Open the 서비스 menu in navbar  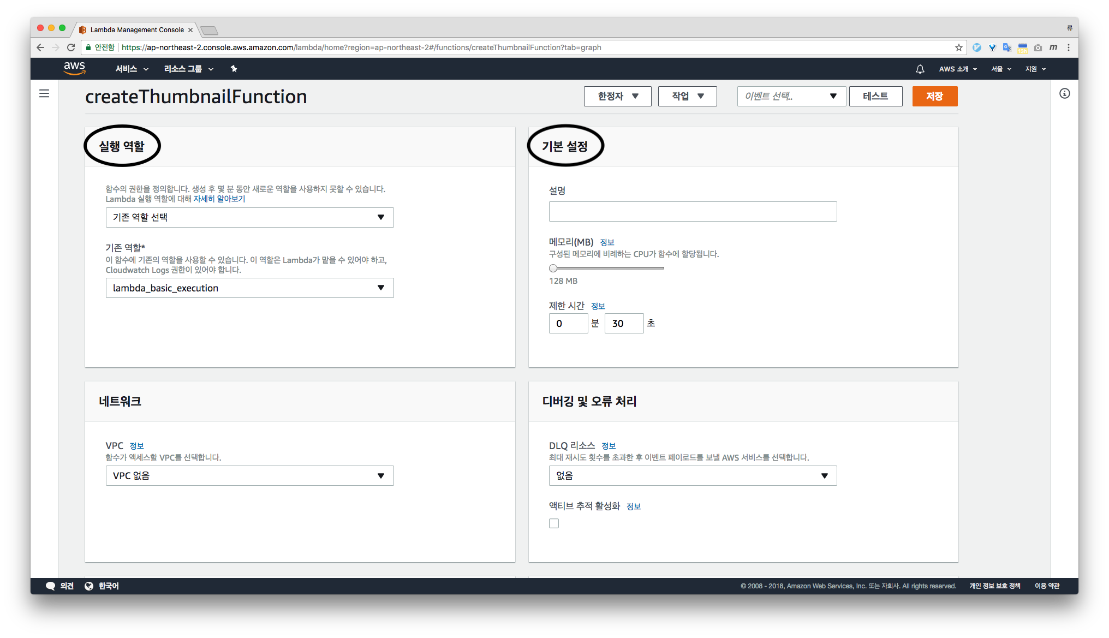132,69
